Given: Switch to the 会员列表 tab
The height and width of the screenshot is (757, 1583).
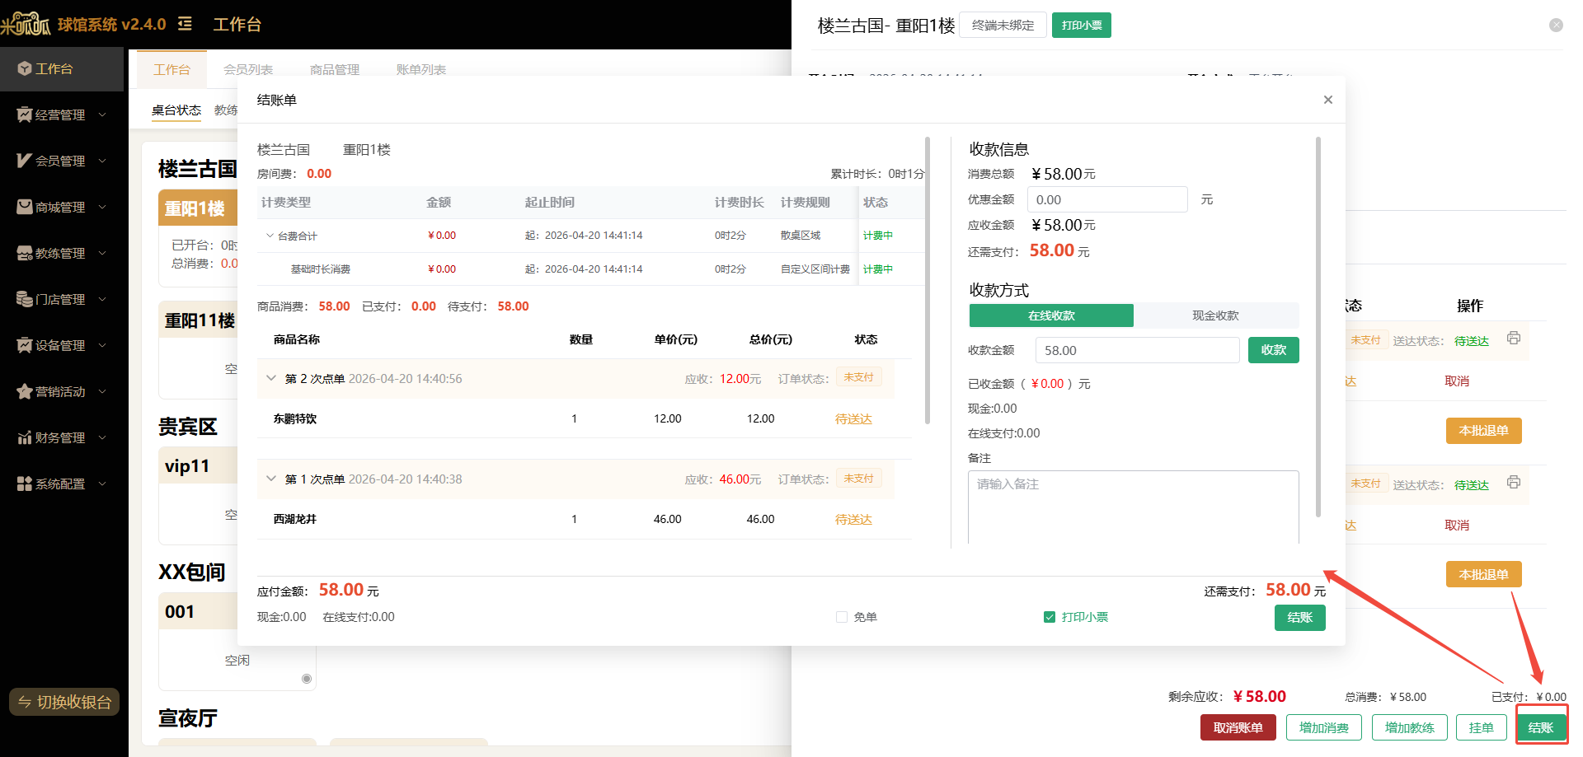Looking at the screenshot, I should (248, 70).
